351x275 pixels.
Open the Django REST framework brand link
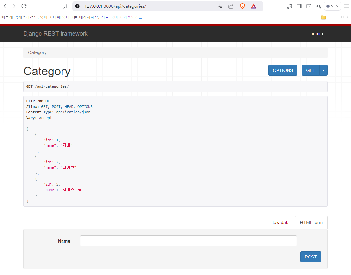pyautogui.click(x=55, y=34)
